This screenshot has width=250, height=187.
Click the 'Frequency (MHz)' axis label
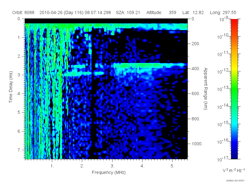click(108, 172)
